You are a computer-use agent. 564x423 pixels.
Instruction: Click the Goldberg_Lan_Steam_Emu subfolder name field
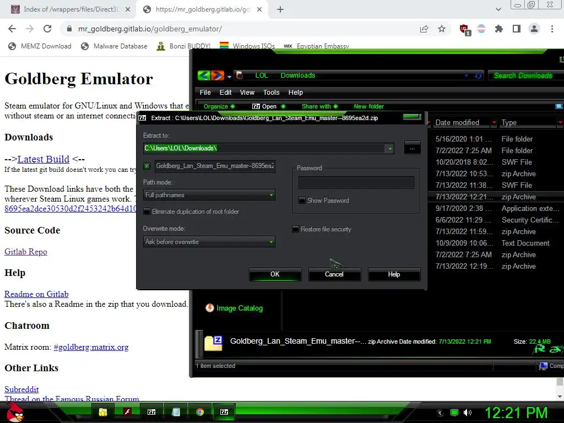pyautogui.click(x=215, y=166)
